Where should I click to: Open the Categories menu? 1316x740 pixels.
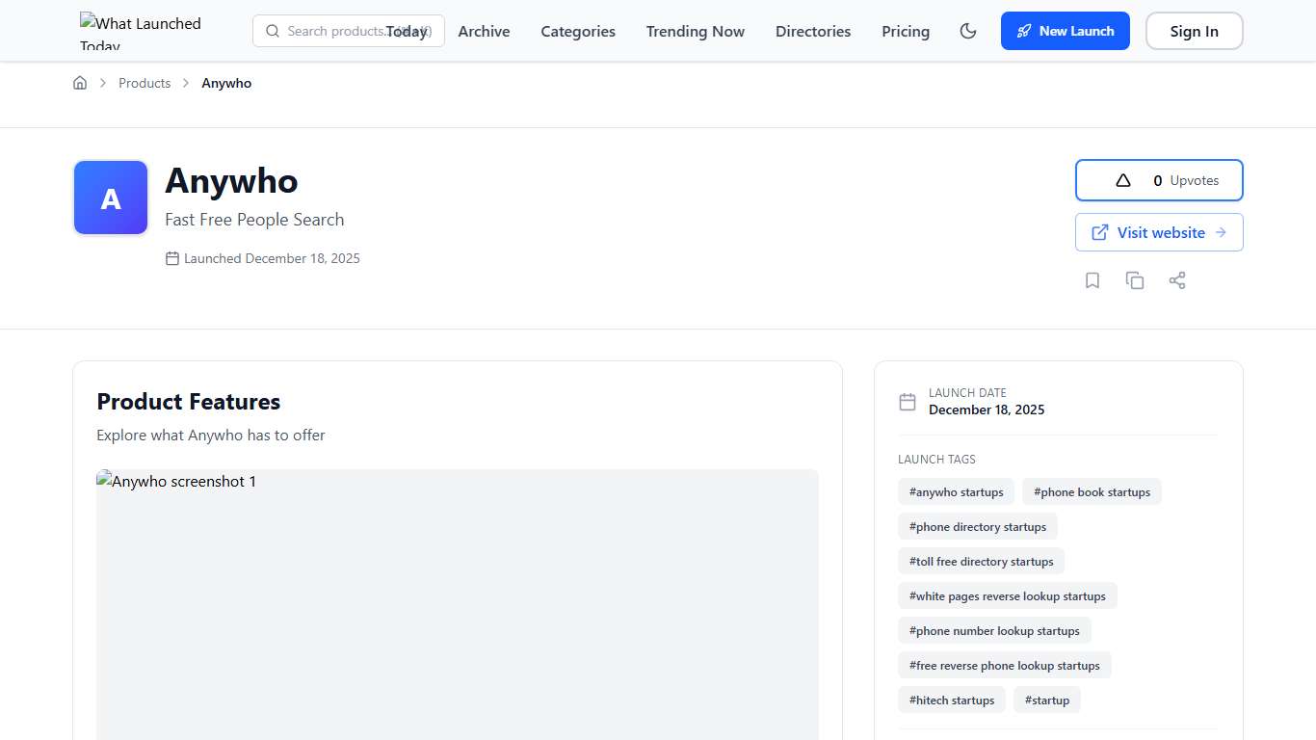[x=577, y=31]
